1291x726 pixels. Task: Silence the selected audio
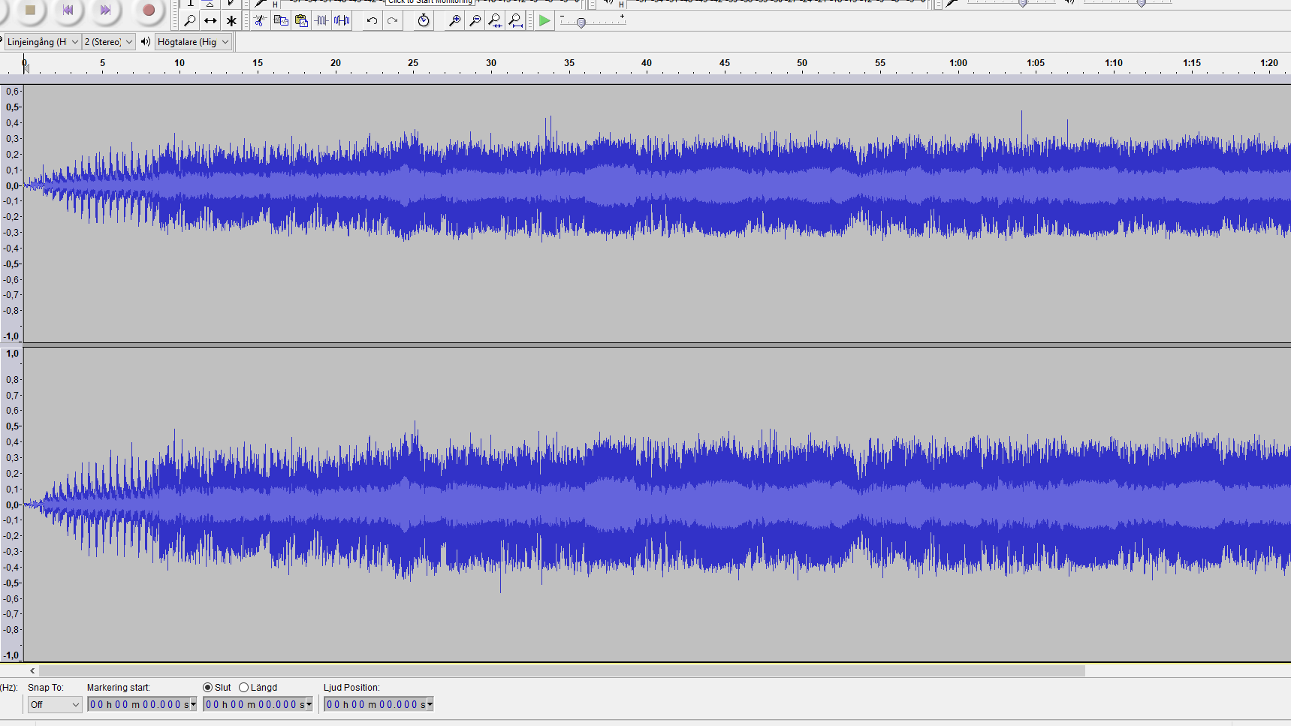(x=342, y=21)
